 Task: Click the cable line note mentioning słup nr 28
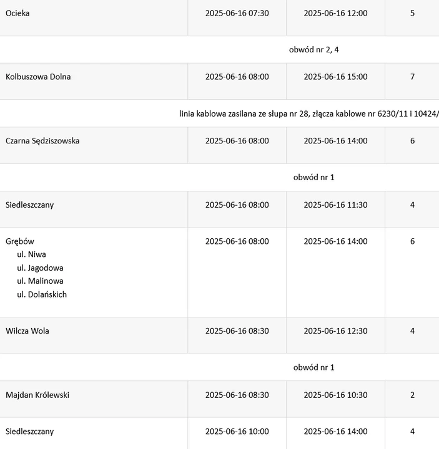click(x=308, y=113)
